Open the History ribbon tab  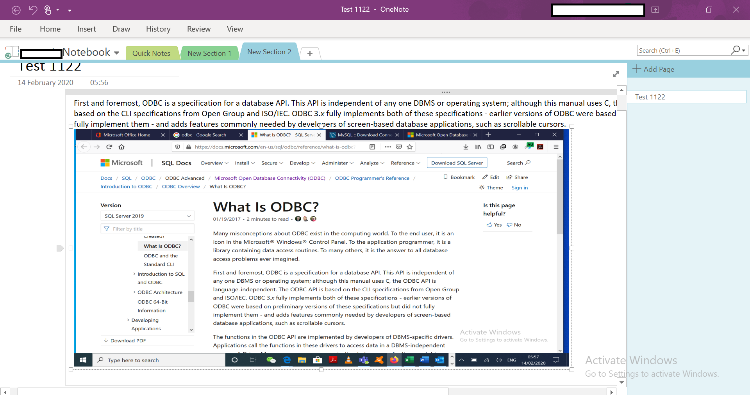(158, 29)
